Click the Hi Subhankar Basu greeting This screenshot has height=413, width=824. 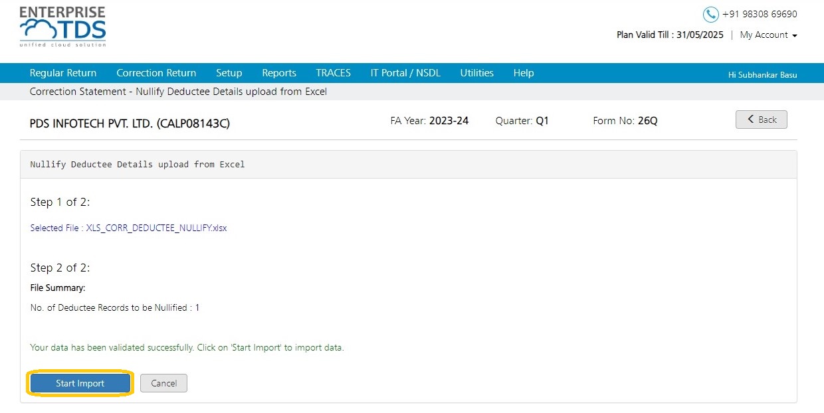pyautogui.click(x=762, y=74)
